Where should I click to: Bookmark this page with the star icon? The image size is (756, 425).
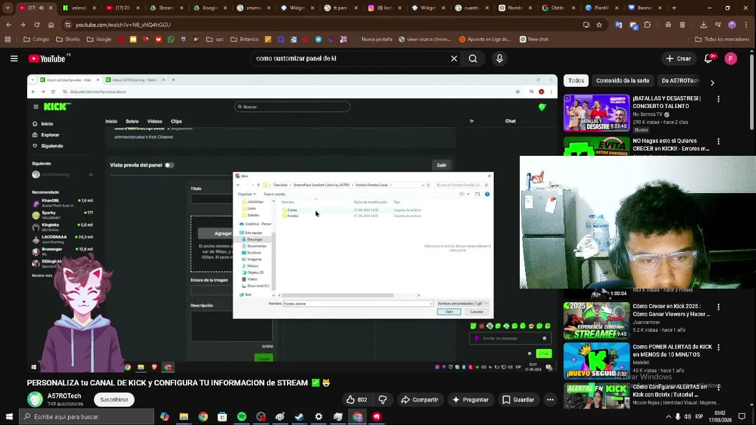tap(599, 25)
